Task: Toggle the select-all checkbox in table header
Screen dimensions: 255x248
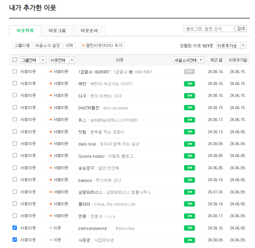Action: 14,60
